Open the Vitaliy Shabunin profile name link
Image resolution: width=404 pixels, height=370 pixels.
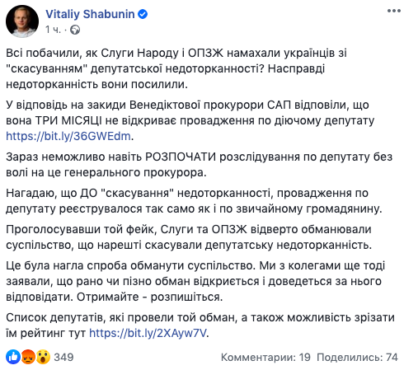tap(90, 14)
